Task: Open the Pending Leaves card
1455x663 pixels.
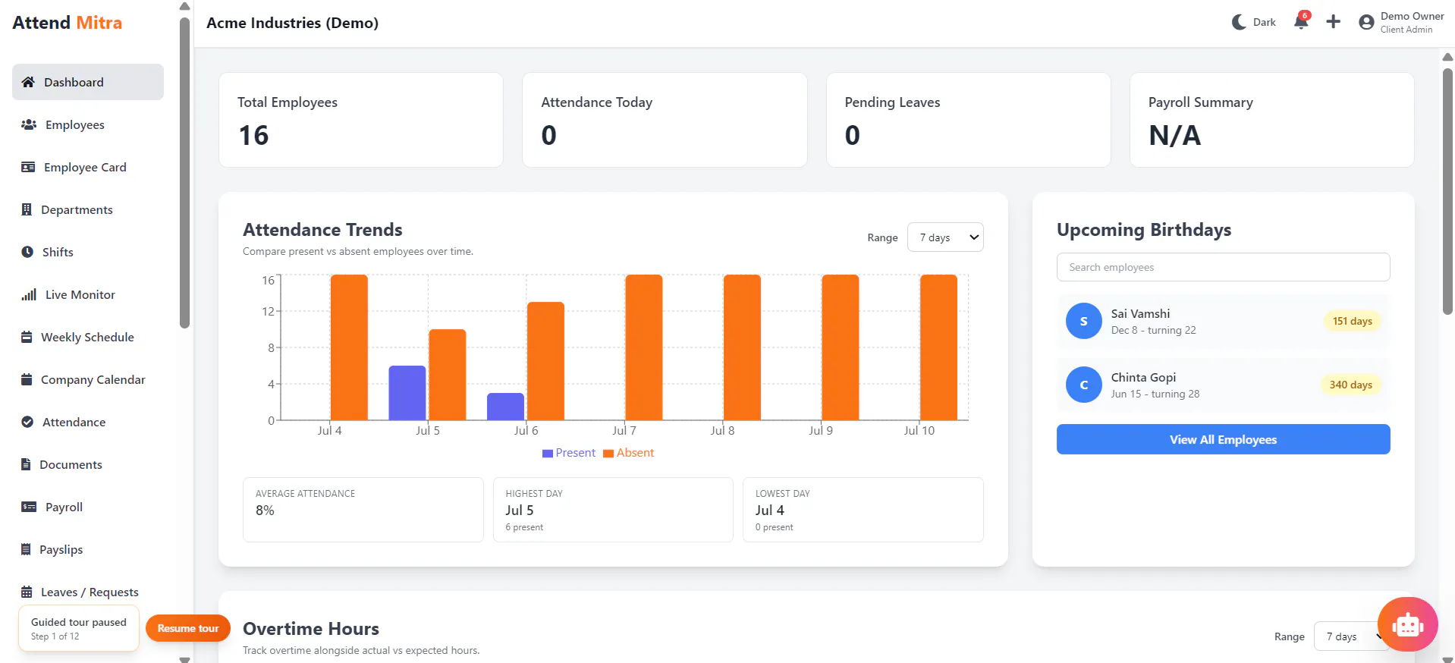Action: (969, 120)
